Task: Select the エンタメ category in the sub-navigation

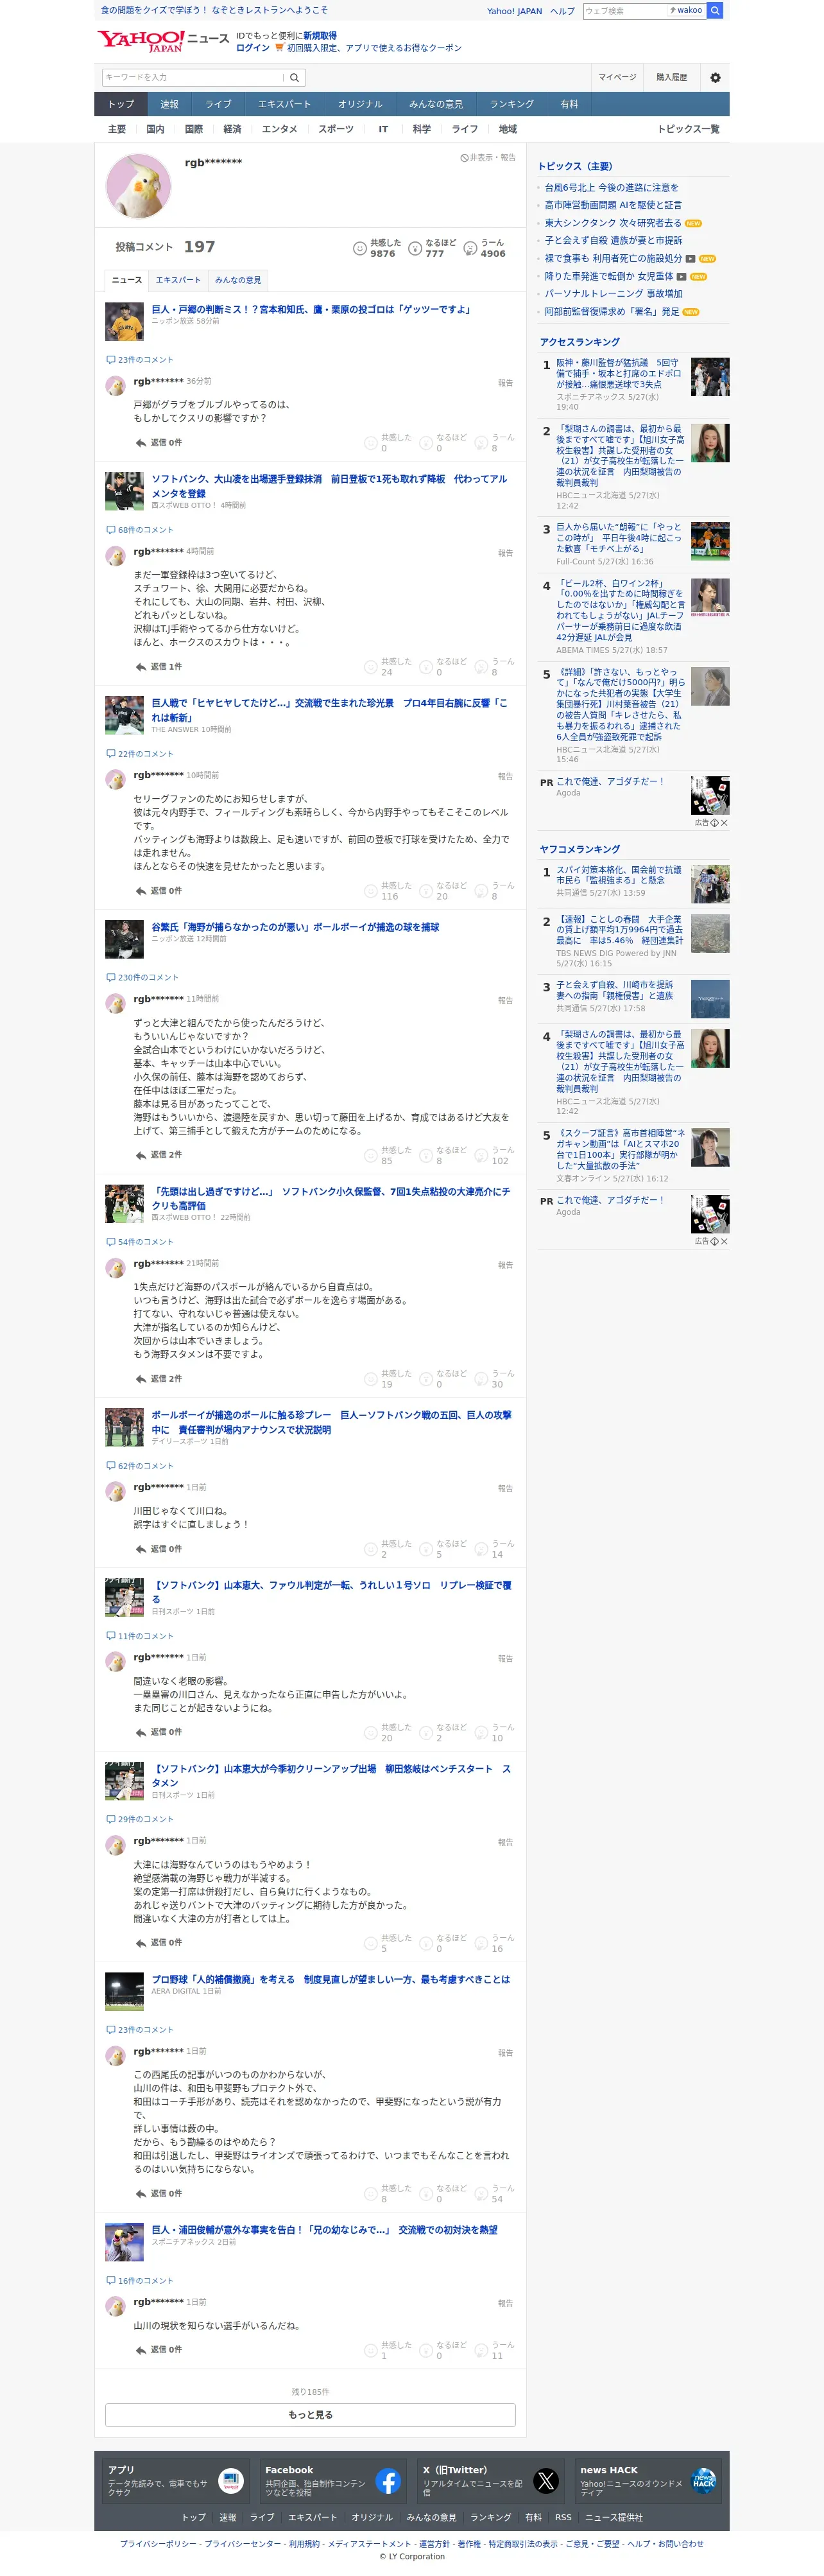Action: tap(280, 129)
